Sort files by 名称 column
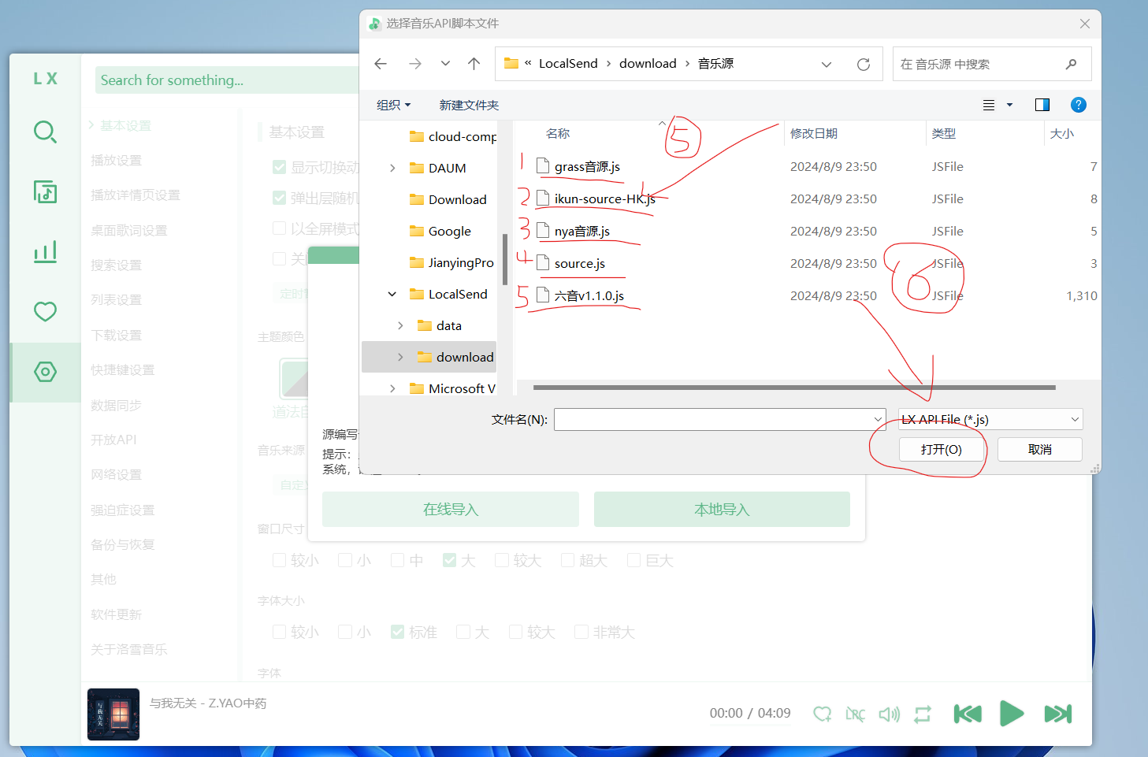 (x=558, y=133)
